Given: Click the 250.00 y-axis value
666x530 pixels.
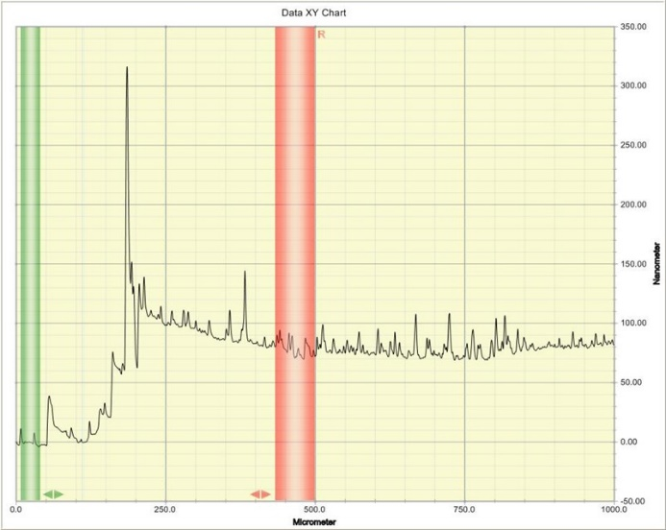Looking at the screenshot, I should coord(633,145).
